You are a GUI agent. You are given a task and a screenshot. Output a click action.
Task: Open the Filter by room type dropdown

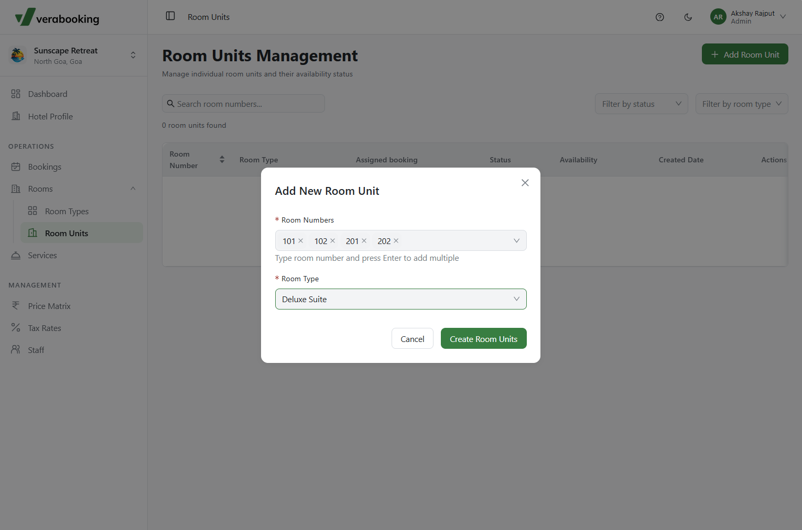click(742, 104)
